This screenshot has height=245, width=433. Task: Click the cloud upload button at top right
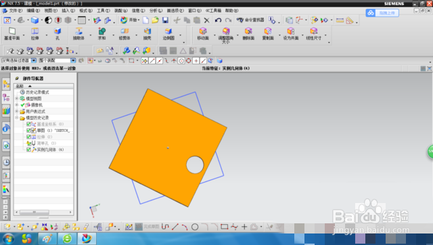click(x=382, y=13)
